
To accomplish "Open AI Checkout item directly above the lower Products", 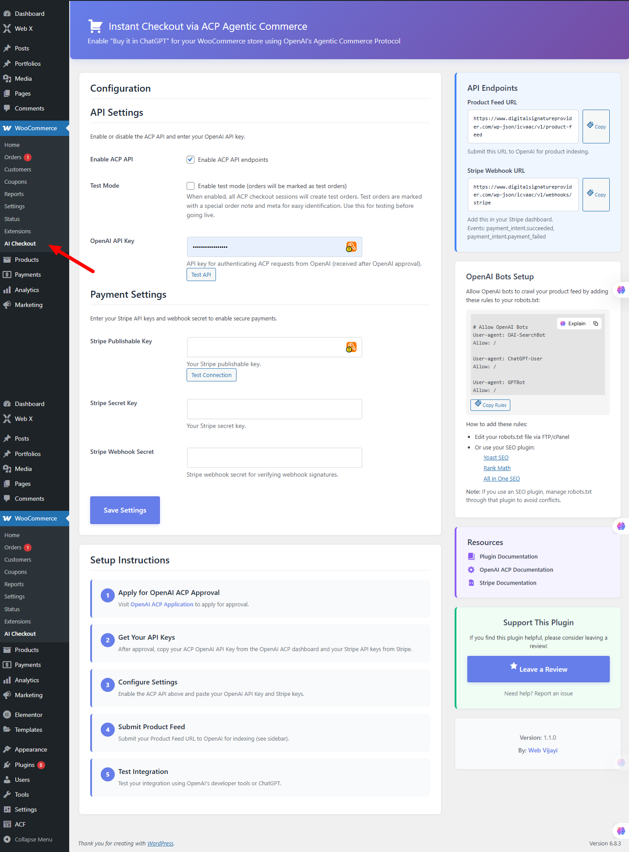I will 20,634.
